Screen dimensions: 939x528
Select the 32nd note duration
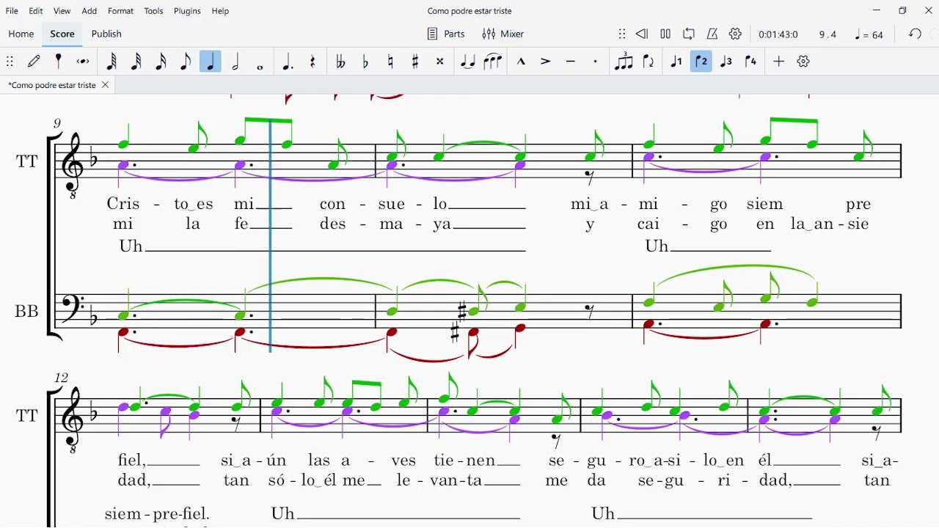tap(136, 62)
